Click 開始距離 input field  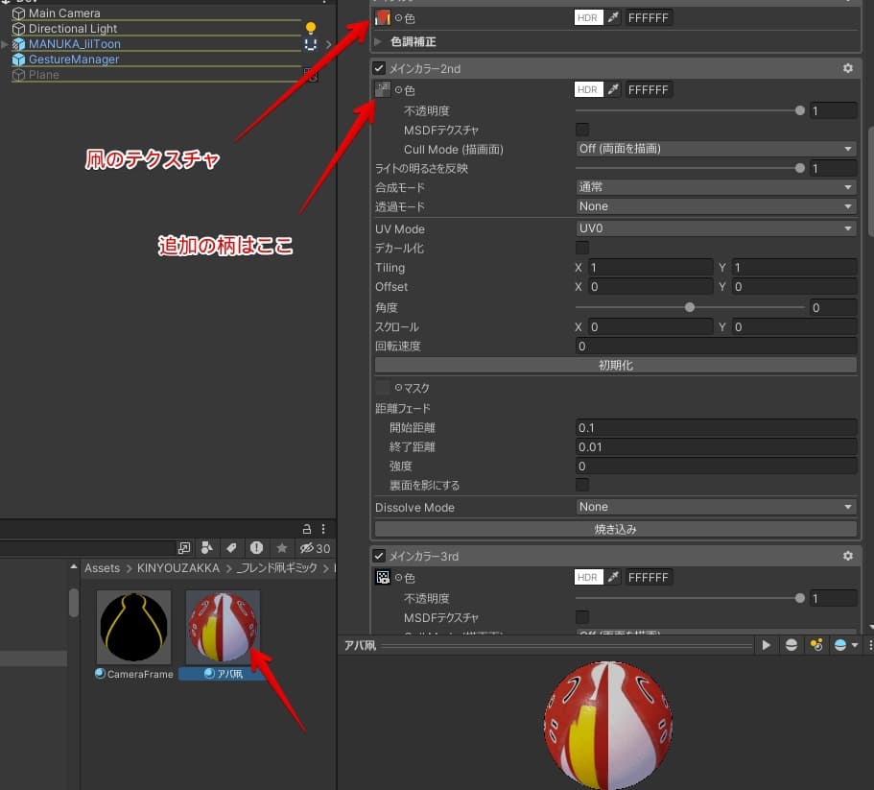716,427
